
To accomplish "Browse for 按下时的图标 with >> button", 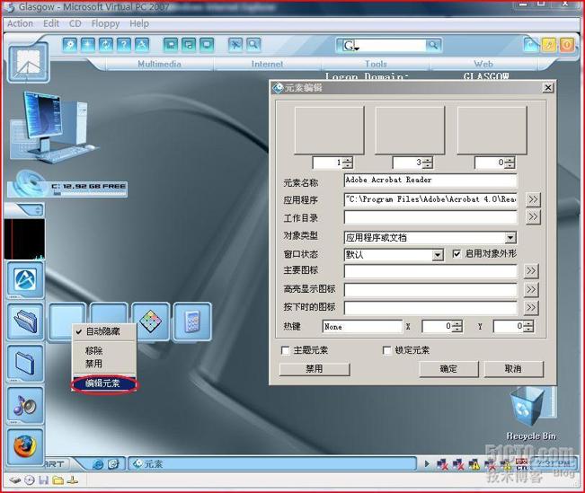I will click(x=531, y=308).
